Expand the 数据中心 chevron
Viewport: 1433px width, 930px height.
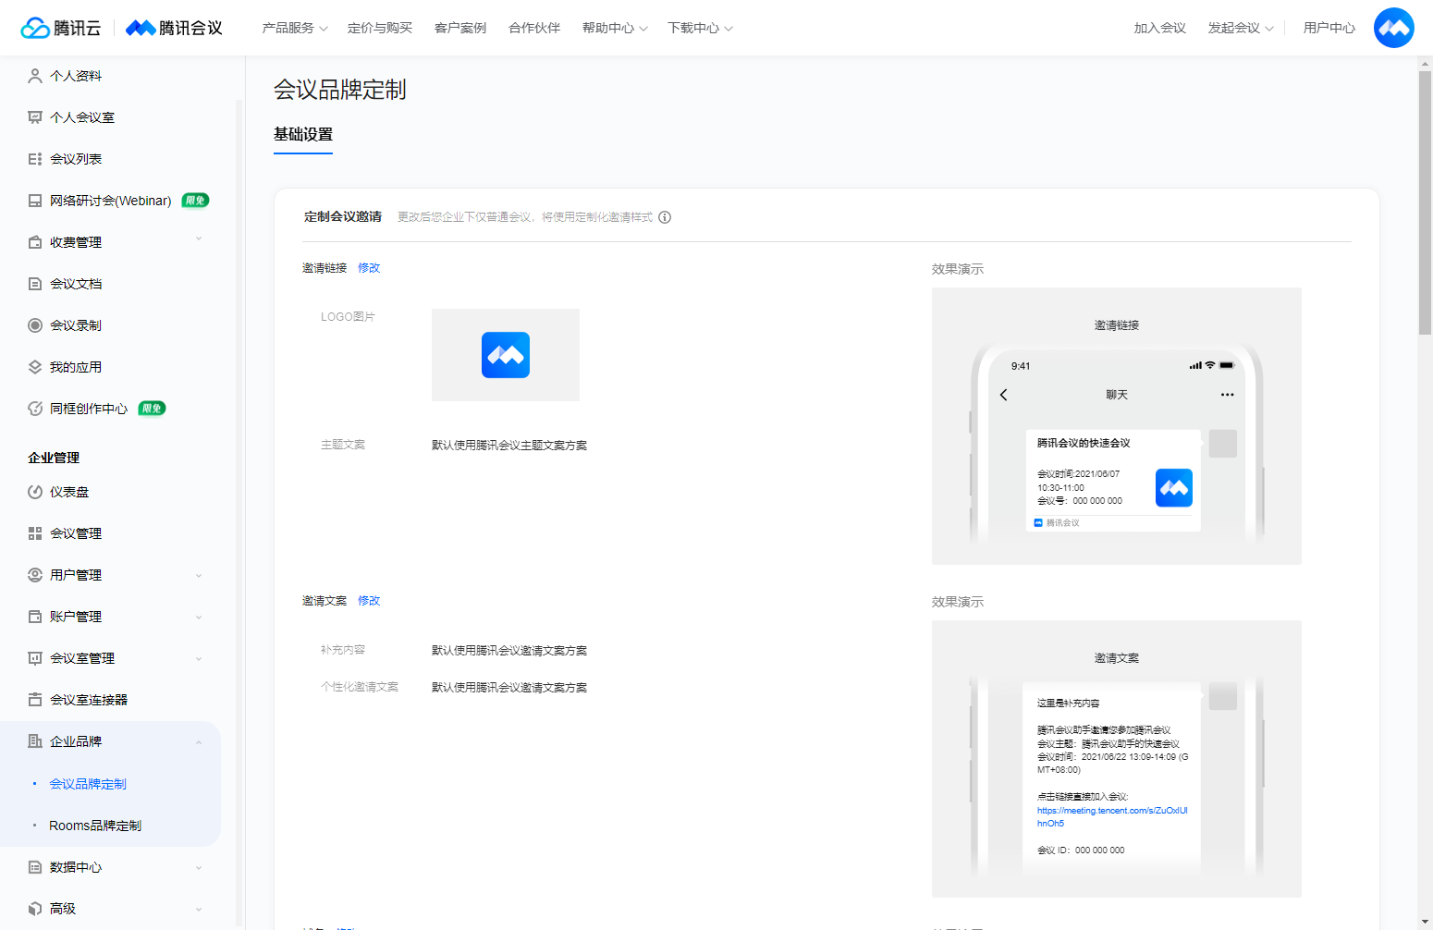199,868
